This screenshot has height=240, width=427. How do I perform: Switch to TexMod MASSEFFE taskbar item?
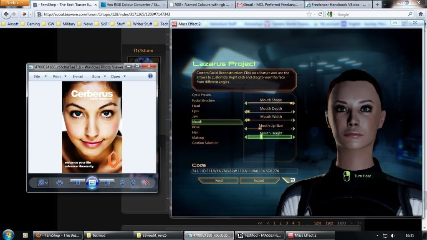[x=260, y=235]
